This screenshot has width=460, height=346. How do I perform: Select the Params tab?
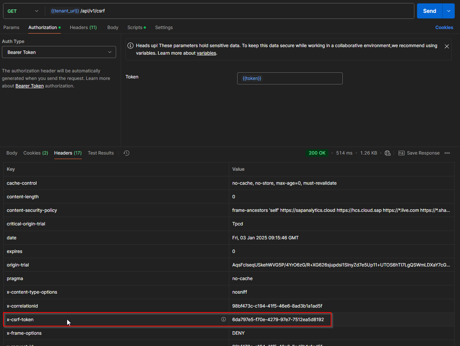coord(11,27)
